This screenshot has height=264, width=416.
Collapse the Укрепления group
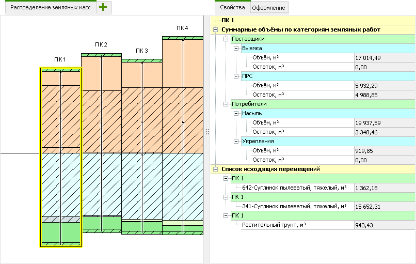tap(235, 141)
